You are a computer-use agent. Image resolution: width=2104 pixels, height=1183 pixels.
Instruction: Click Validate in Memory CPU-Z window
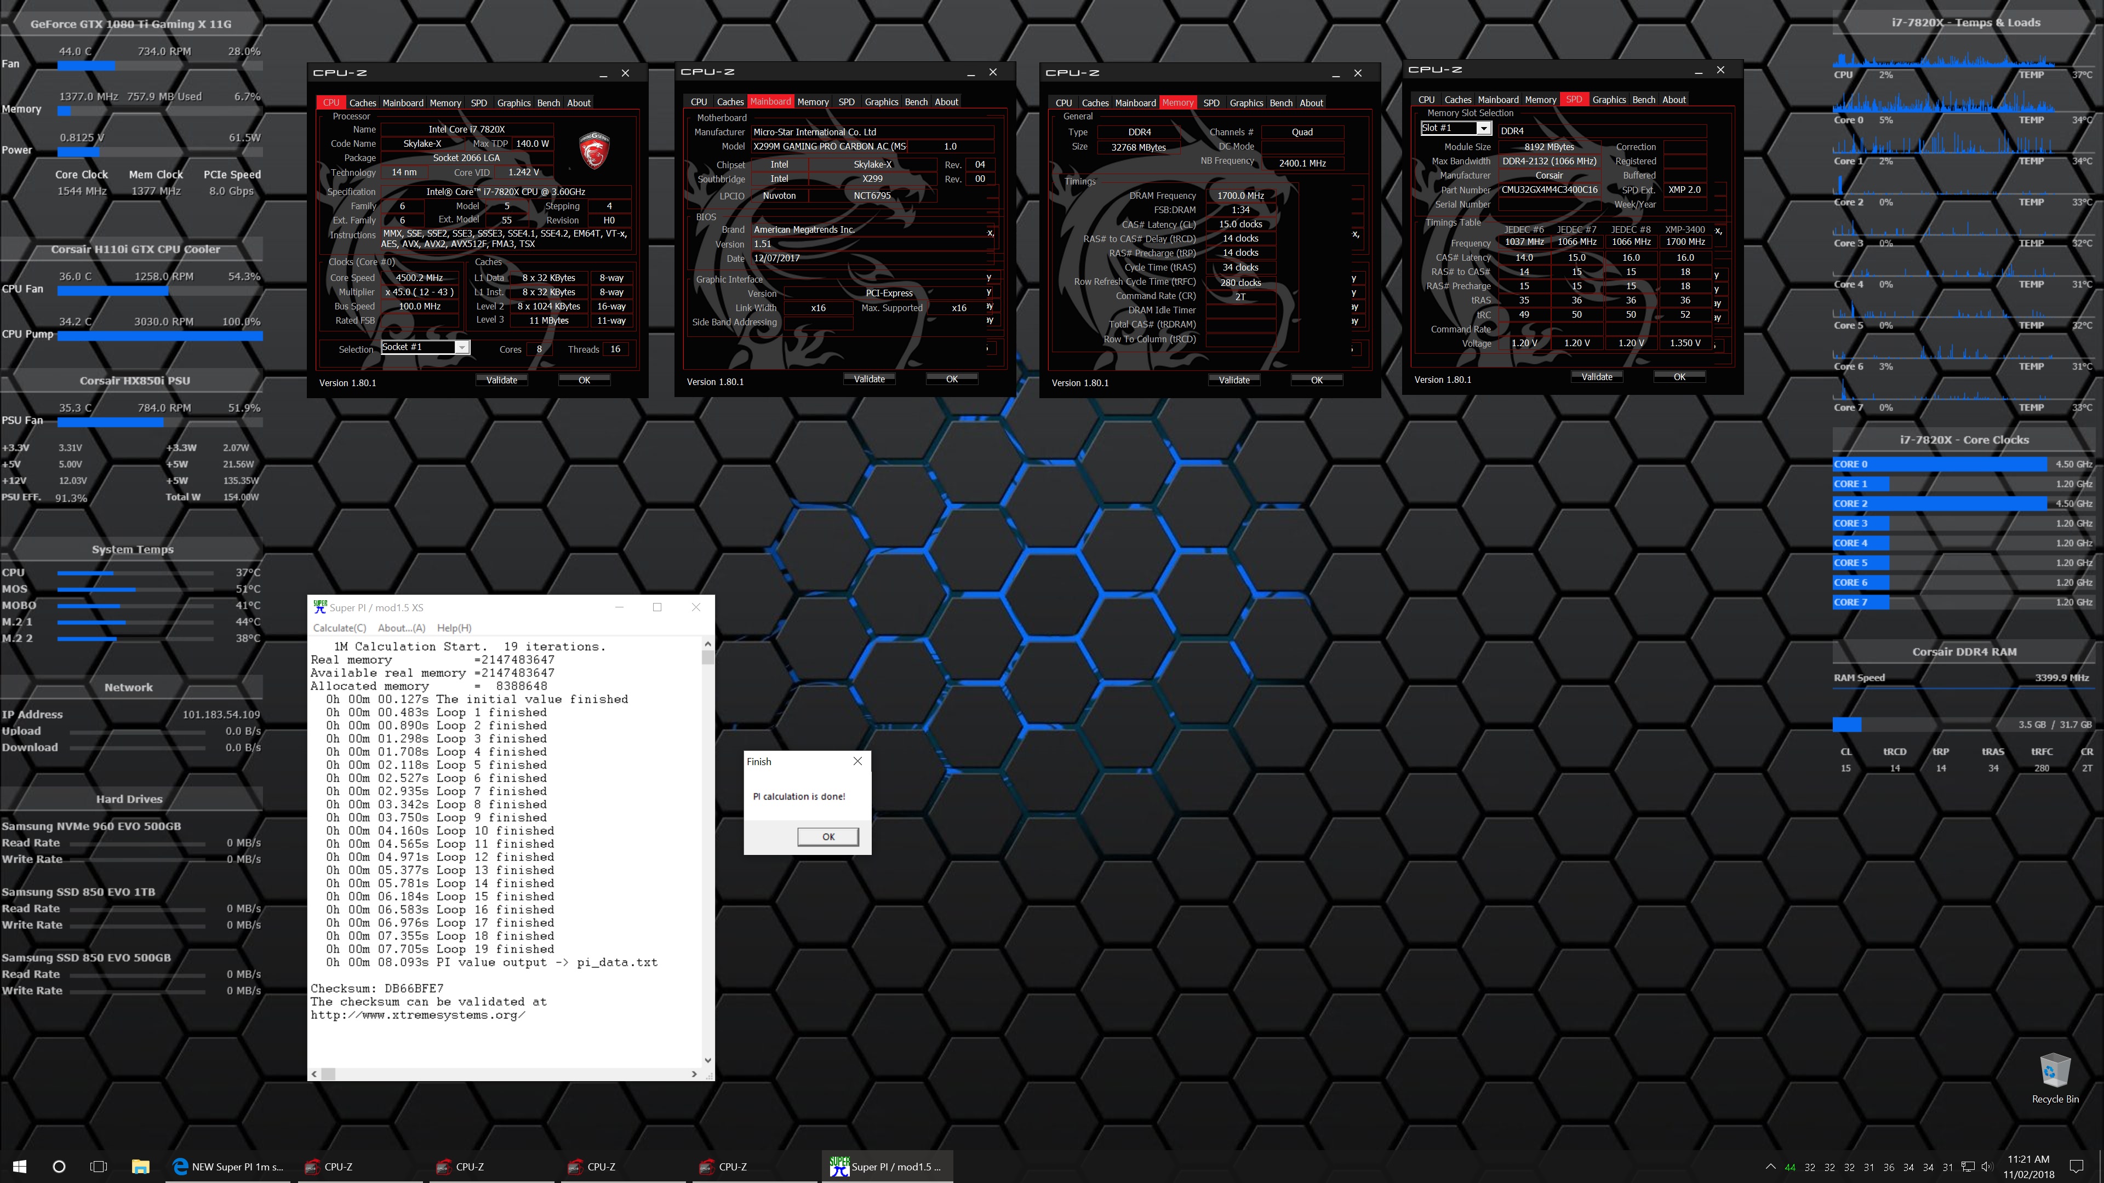tap(1234, 380)
